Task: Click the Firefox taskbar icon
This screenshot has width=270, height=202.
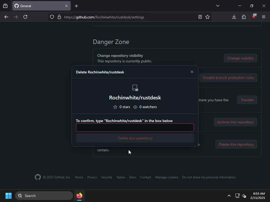Action: tap(79, 196)
